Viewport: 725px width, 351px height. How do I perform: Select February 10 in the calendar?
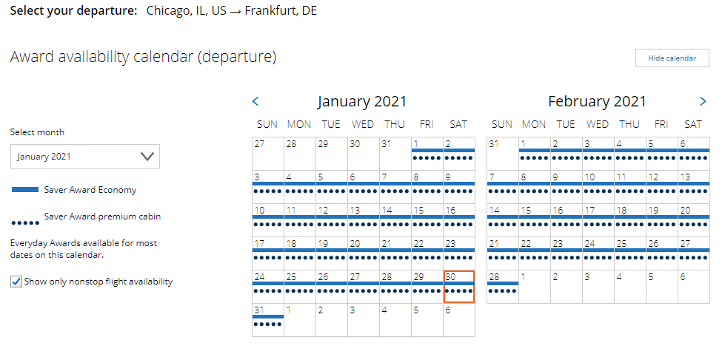point(598,186)
